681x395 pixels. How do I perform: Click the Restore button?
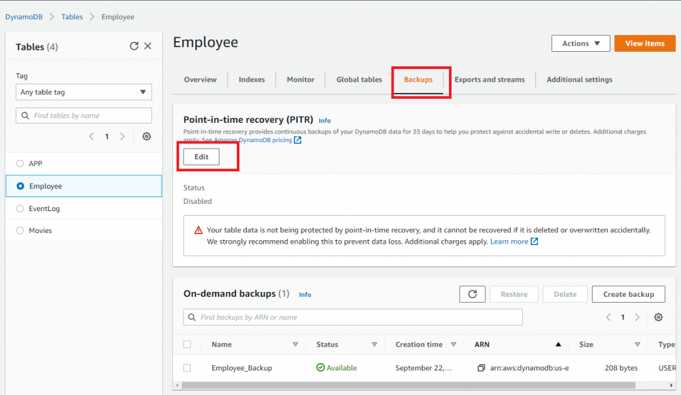[514, 294]
